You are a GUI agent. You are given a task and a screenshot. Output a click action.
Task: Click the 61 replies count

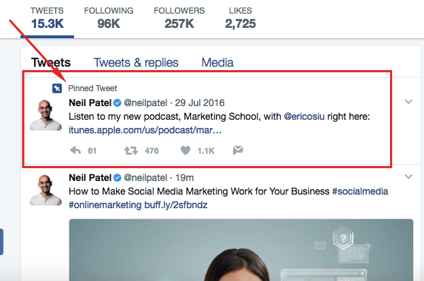(x=92, y=151)
